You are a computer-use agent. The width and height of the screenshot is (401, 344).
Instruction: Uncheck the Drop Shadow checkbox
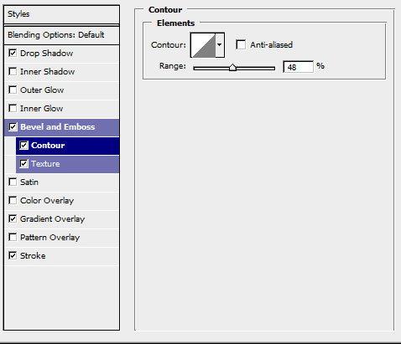tap(13, 53)
